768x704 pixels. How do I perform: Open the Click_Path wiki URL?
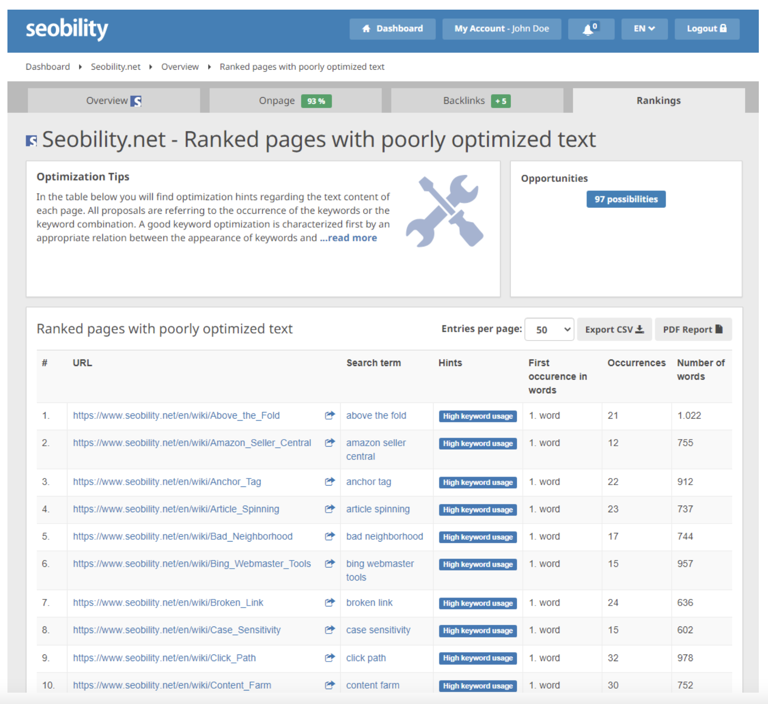tap(164, 658)
